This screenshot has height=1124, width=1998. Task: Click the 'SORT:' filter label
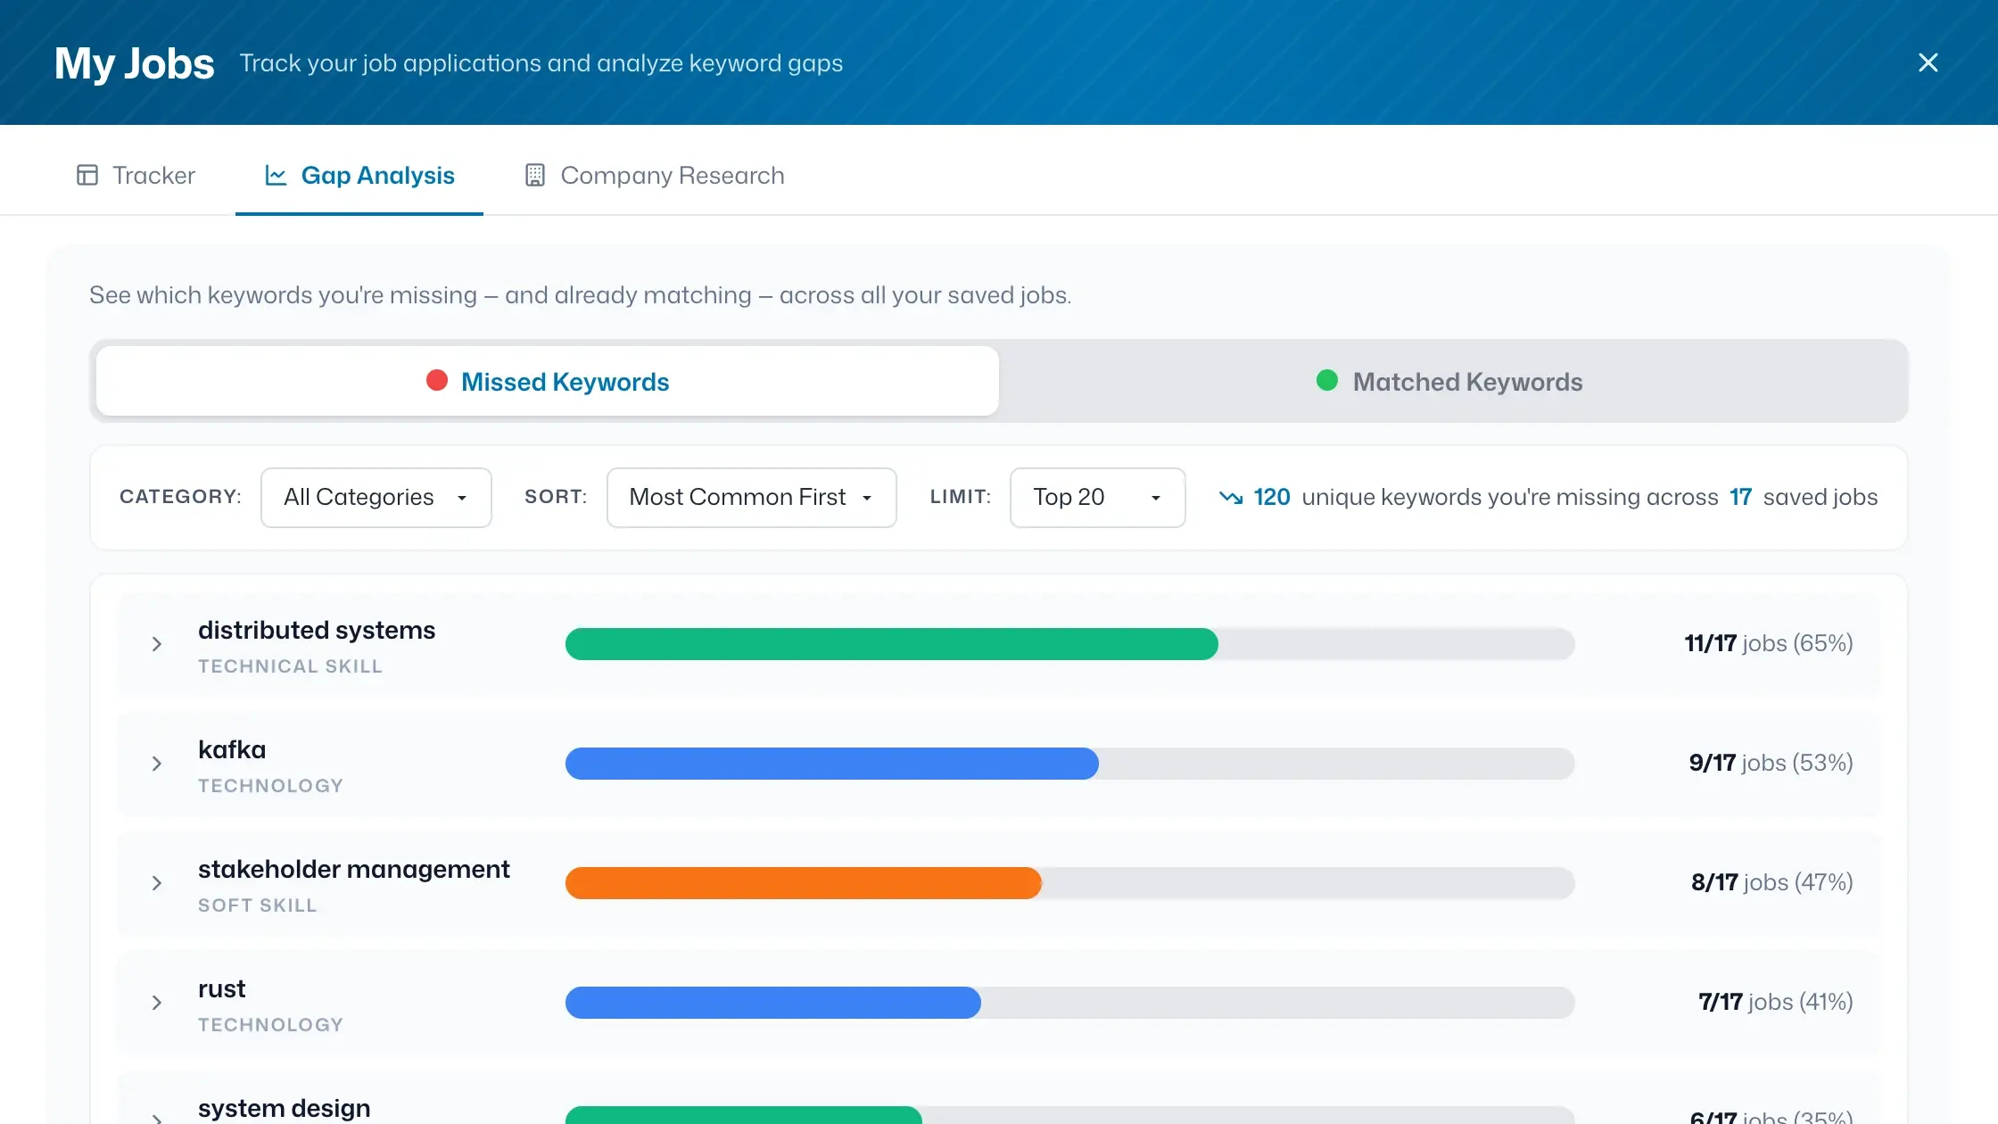(x=556, y=497)
